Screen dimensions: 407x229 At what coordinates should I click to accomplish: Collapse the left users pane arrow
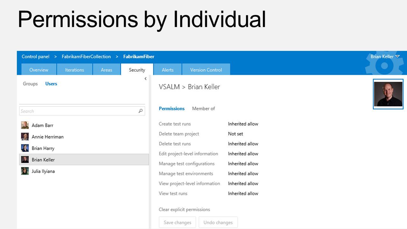click(145, 79)
